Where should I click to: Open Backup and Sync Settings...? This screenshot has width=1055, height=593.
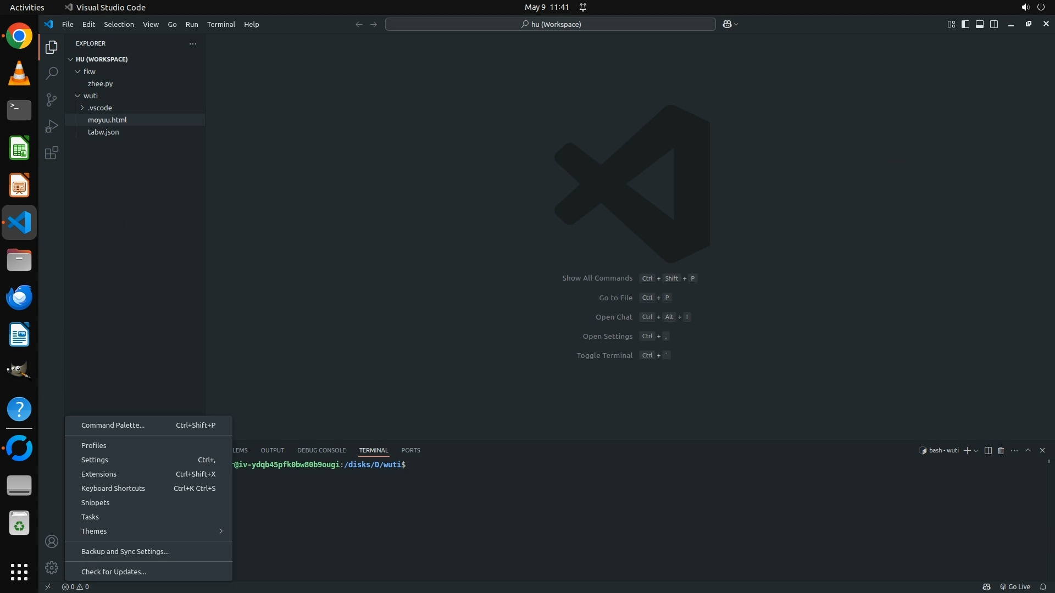click(x=125, y=551)
